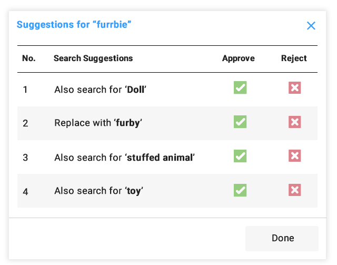Click the 'Replace with furby' text
Image resolution: width=337 pixels, height=265 pixels.
click(x=98, y=123)
